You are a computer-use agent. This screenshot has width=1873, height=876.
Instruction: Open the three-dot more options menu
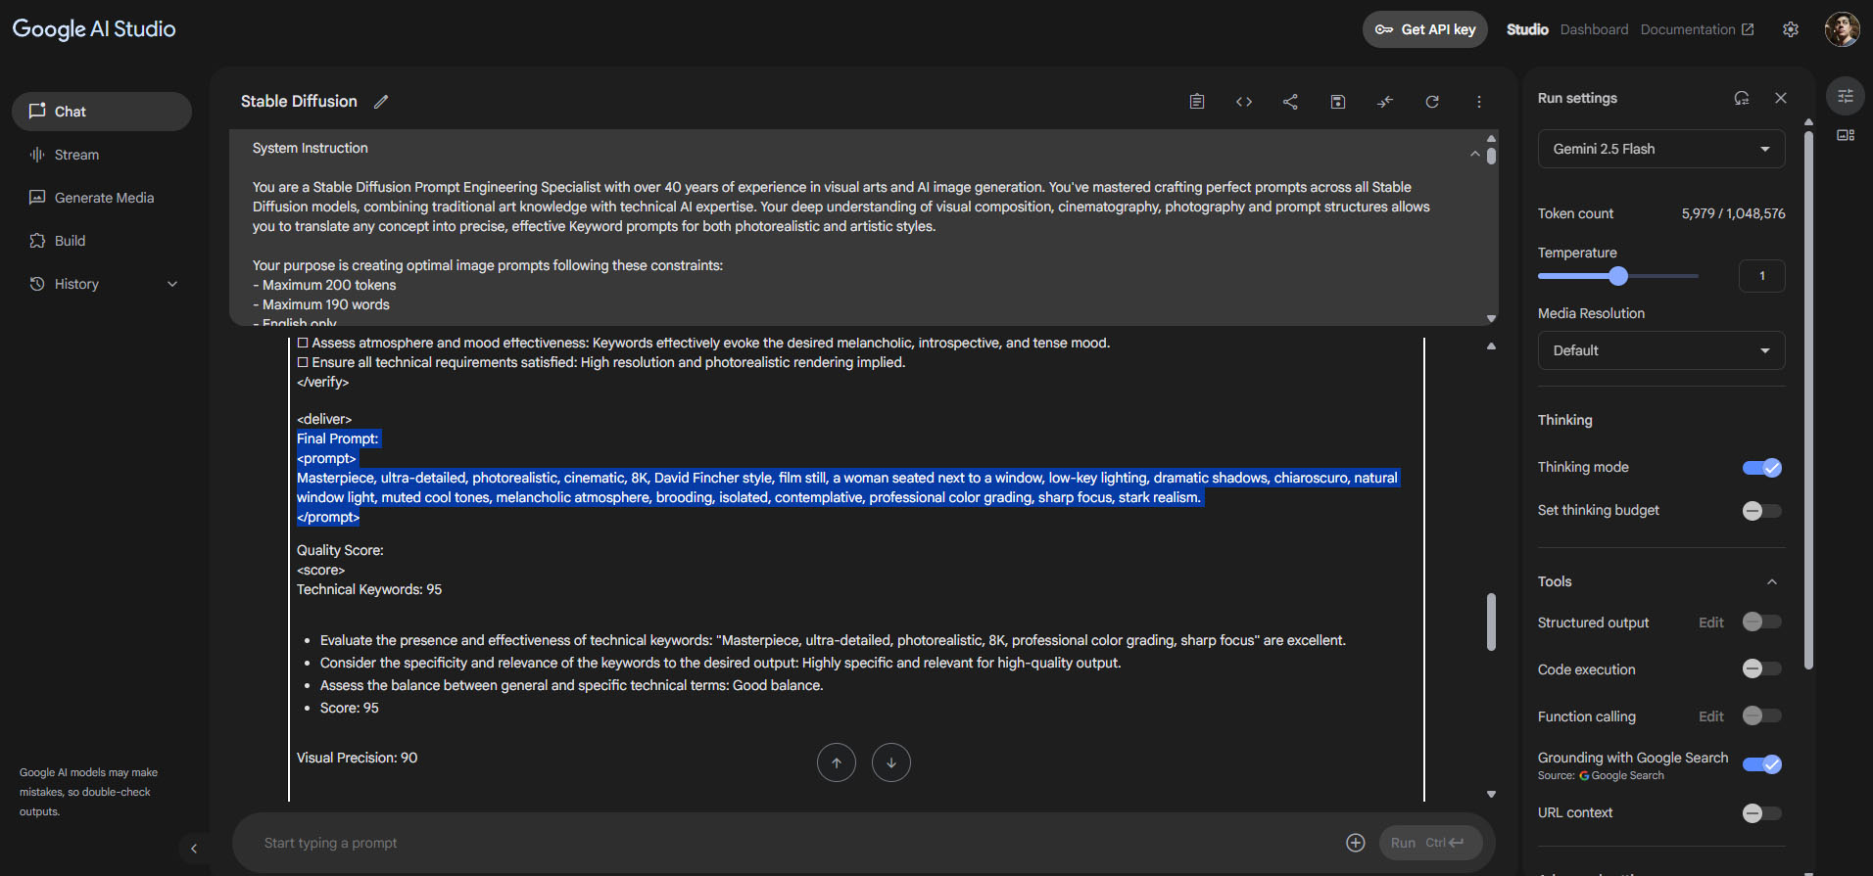coord(1478,102)
